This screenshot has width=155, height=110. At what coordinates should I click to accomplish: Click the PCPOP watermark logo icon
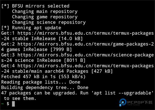(x=122, y=103)
